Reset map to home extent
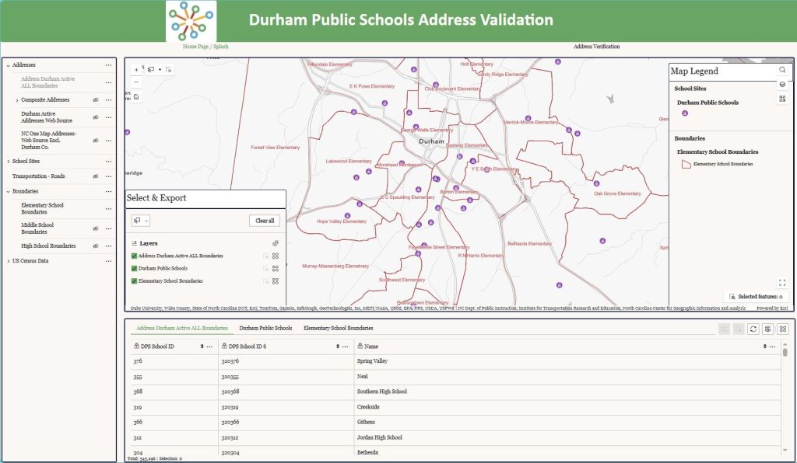 point(136,97)
